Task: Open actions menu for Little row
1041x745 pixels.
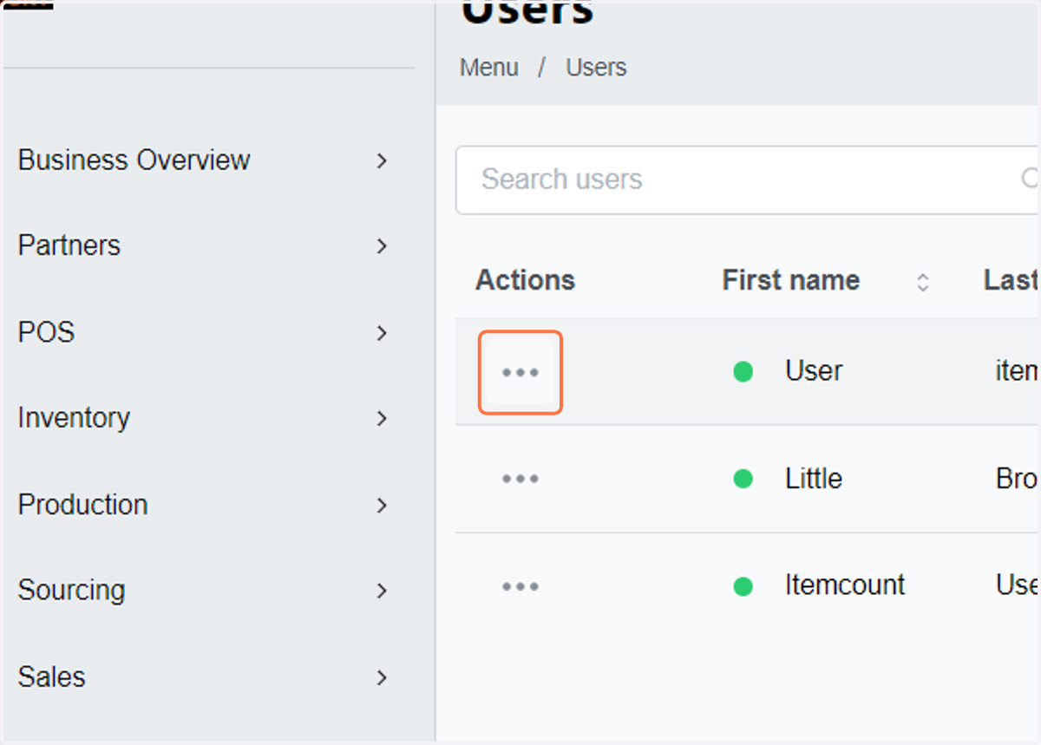Action: pos(520,479)
